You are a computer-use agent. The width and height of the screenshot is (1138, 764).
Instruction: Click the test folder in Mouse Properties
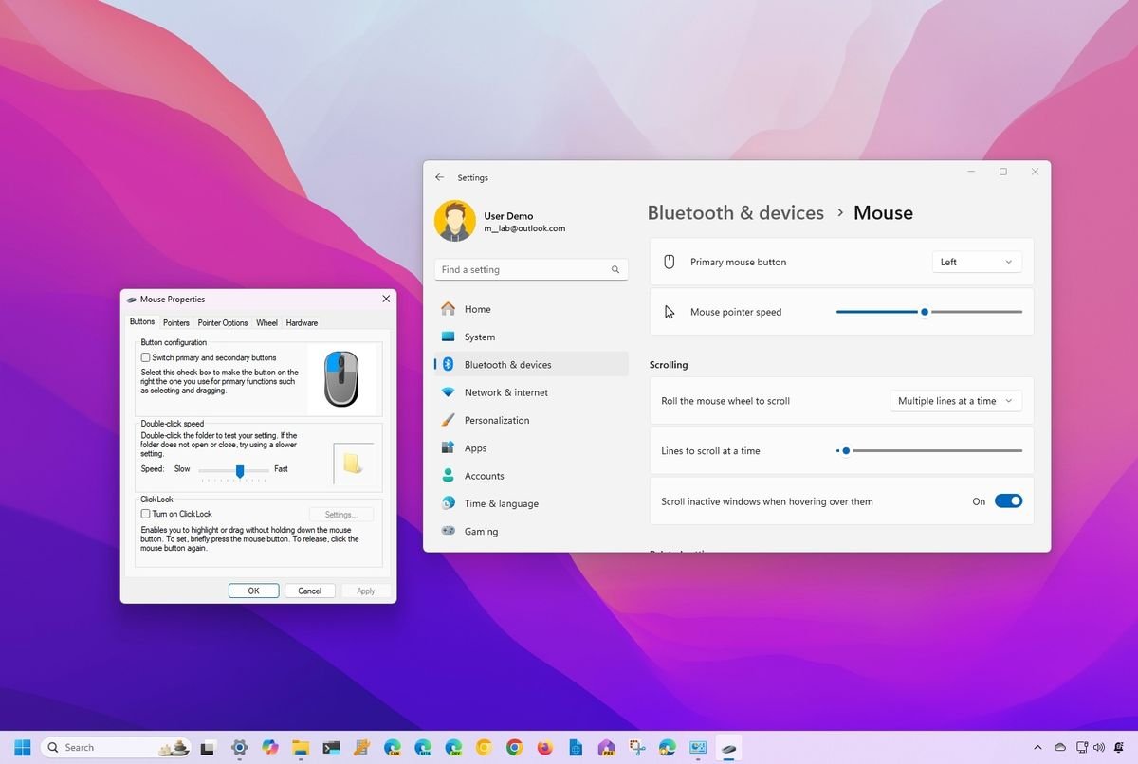tap(353, 464)
